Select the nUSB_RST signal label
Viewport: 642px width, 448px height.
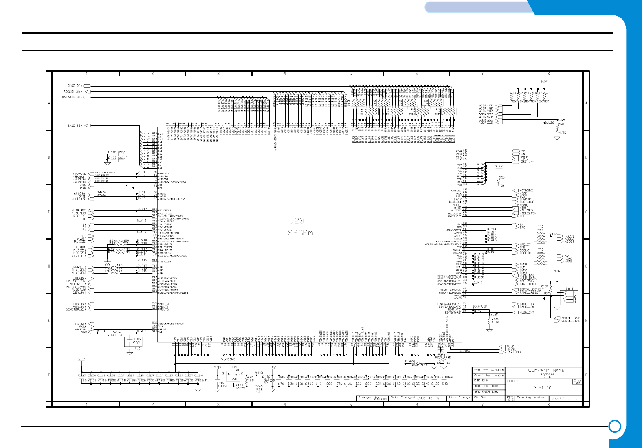click(79, 211)
